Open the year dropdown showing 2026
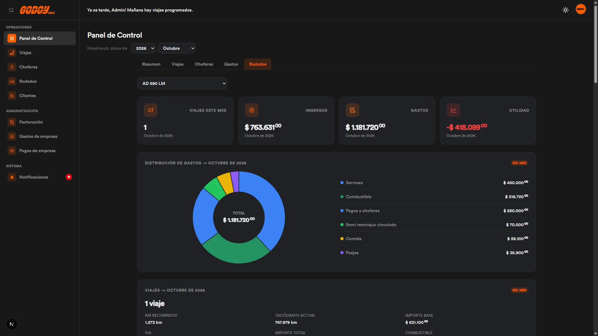 tap(143, 48)
